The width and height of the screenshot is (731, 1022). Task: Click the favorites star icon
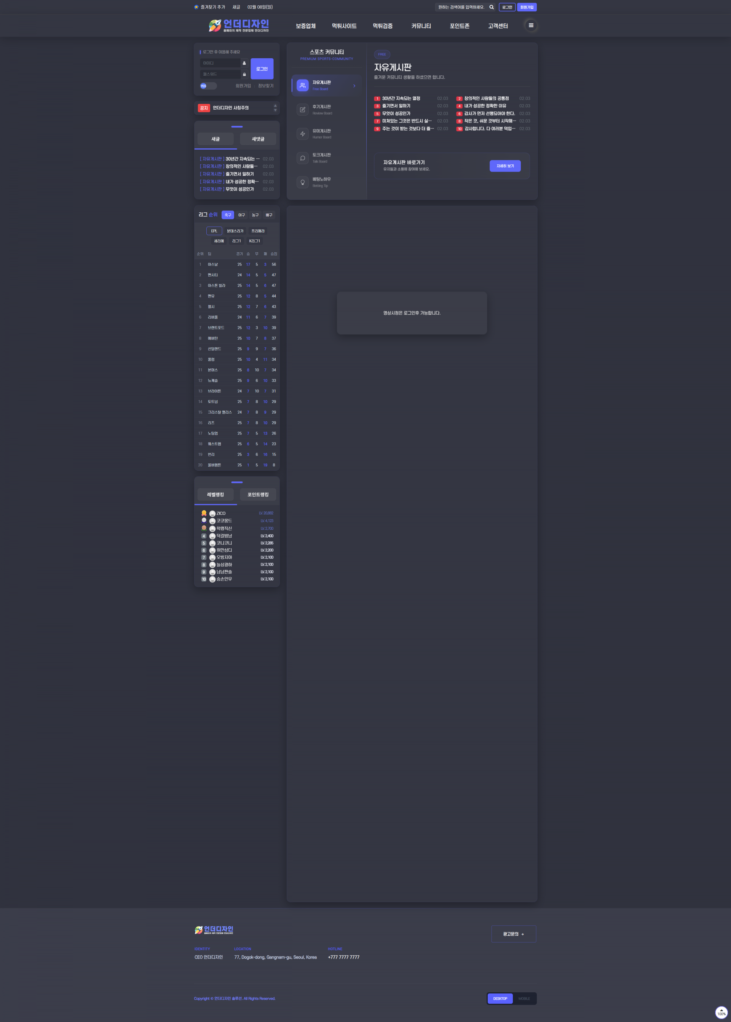point(196,7)
